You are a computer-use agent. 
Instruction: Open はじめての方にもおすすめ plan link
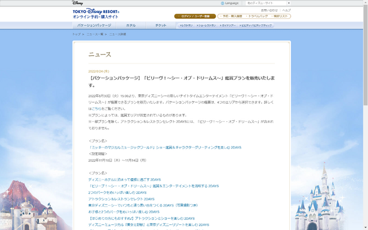[x=141, y=218]
